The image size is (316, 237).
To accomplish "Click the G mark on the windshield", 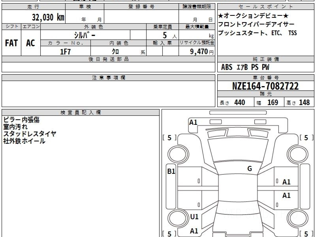I will tap(249, 169).
